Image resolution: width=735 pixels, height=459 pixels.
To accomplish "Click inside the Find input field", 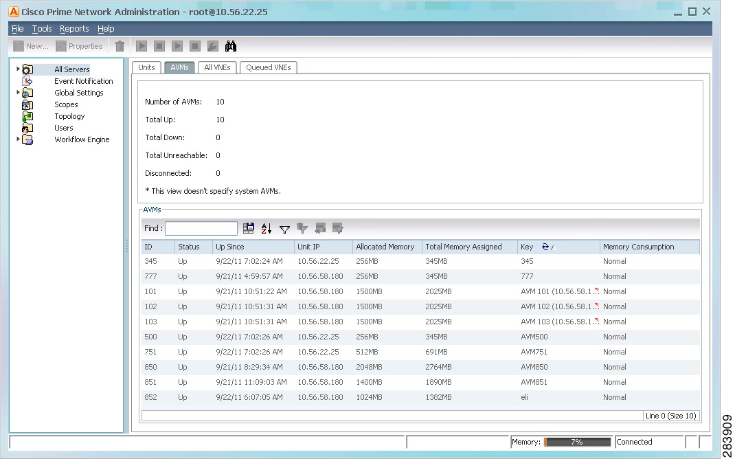I will click(x=201, y=228).
